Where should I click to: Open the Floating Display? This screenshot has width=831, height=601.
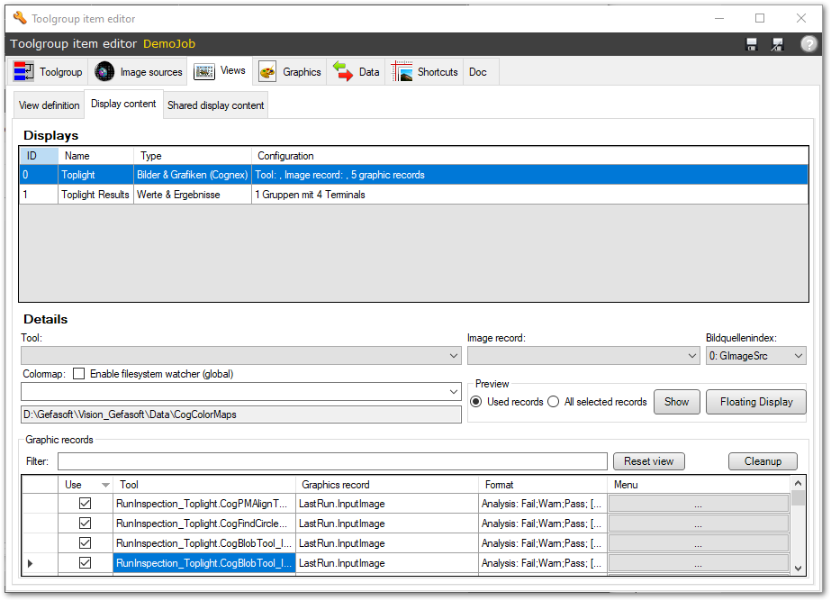(x=756, y=402)
